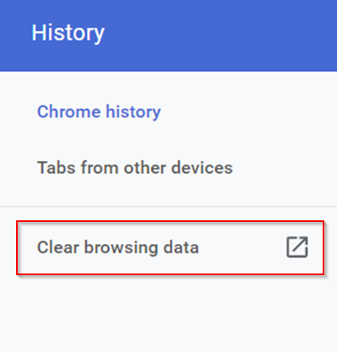Image resolution: width=337 pixels, height=352 pixels.
Task: Show the Chrome history list
Action: click(99, 111)
